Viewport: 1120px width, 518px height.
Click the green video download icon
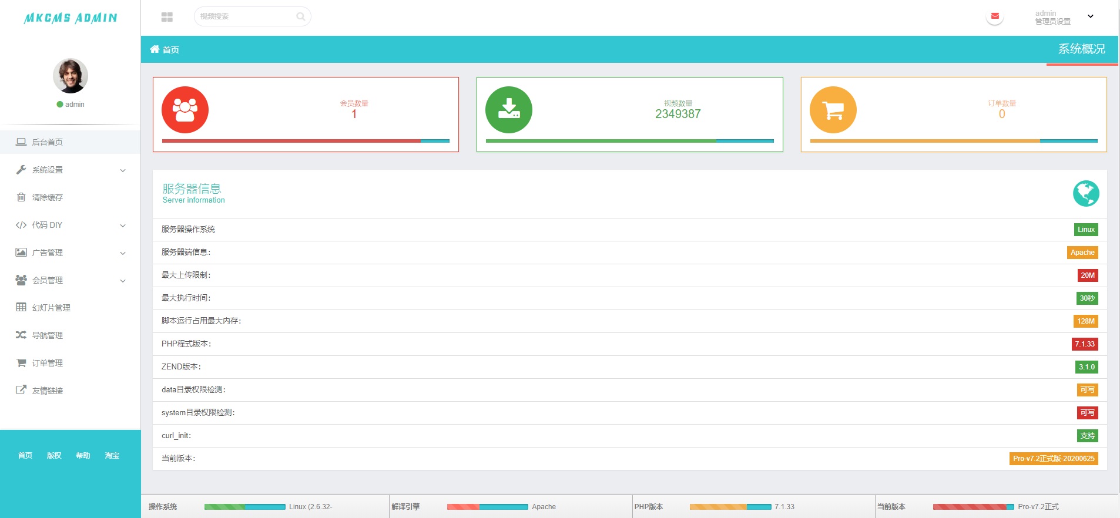[509, 110]
